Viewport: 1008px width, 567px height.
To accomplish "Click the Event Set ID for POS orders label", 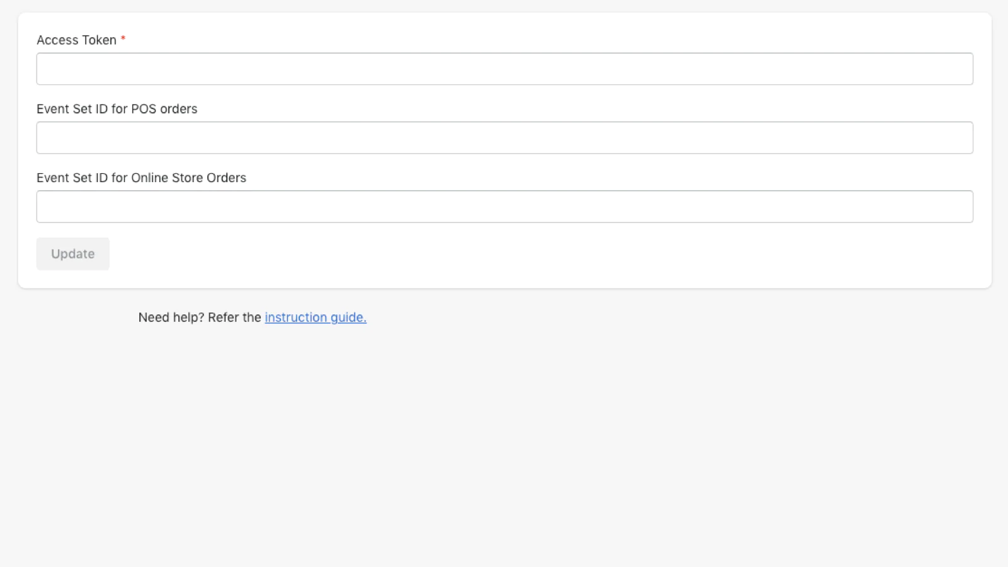I will coord(117,109).
